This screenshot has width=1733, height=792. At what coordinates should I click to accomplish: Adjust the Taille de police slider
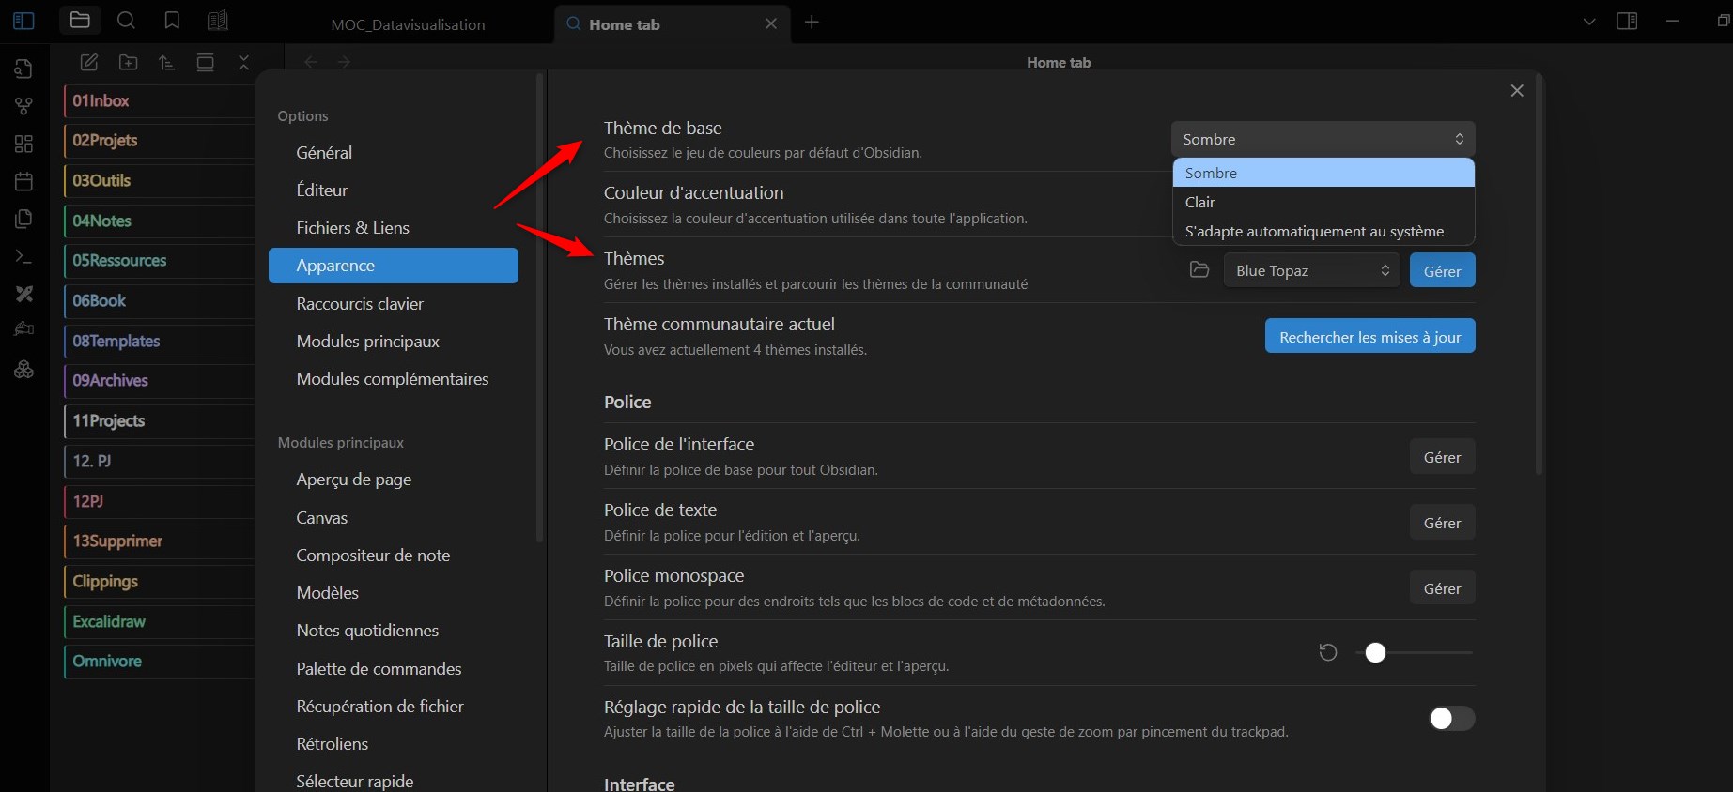tap(1414, 652)
